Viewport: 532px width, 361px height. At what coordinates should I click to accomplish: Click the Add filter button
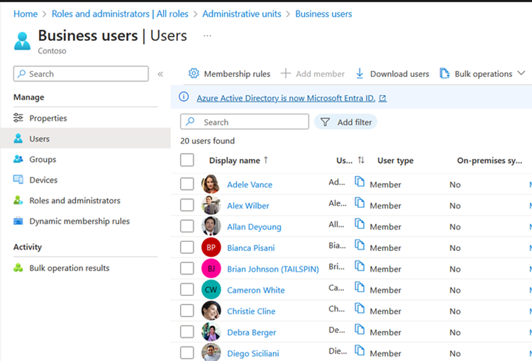[x=346, y=122]
